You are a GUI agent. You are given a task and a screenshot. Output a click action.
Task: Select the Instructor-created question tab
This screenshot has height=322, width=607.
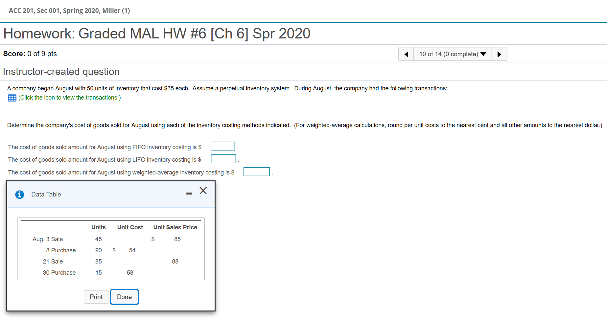(61, 71)
